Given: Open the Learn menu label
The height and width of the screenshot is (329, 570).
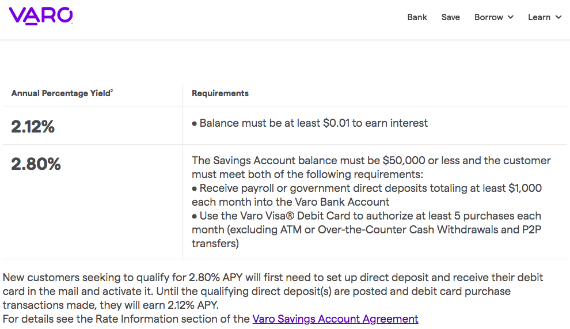Looking at the screenshot, I should (x=539, y=17).
